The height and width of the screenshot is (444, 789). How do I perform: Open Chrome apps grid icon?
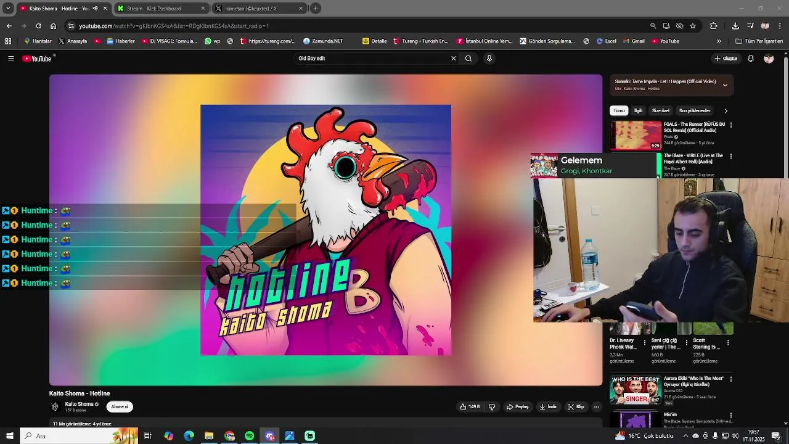(8, 41)
